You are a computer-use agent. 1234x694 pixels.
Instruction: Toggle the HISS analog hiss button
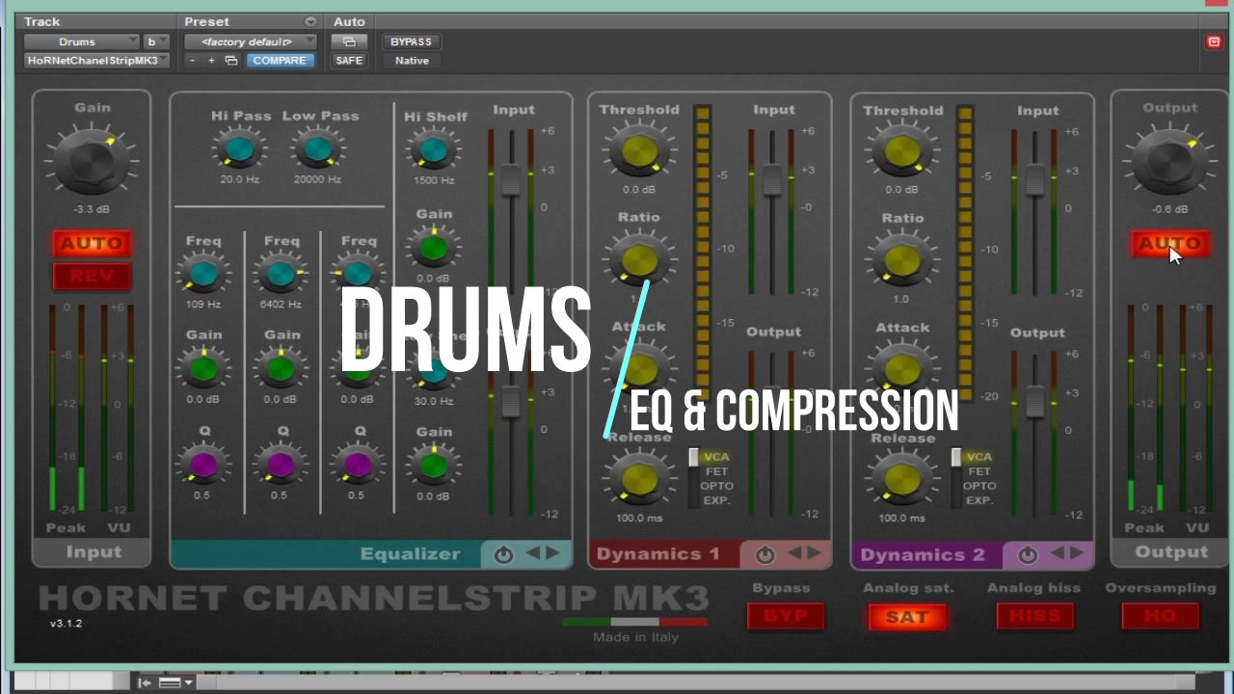(1034, 616)
